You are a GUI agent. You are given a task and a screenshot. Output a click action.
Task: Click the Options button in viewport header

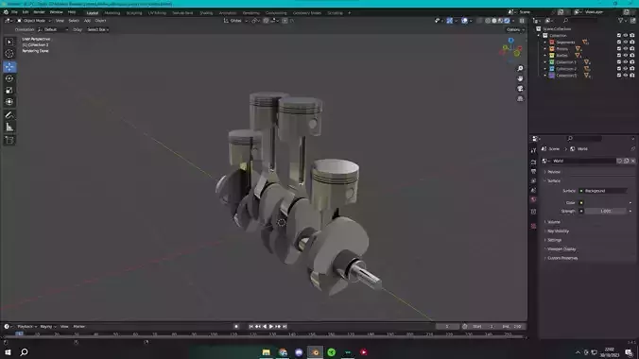tap(515, 29)
